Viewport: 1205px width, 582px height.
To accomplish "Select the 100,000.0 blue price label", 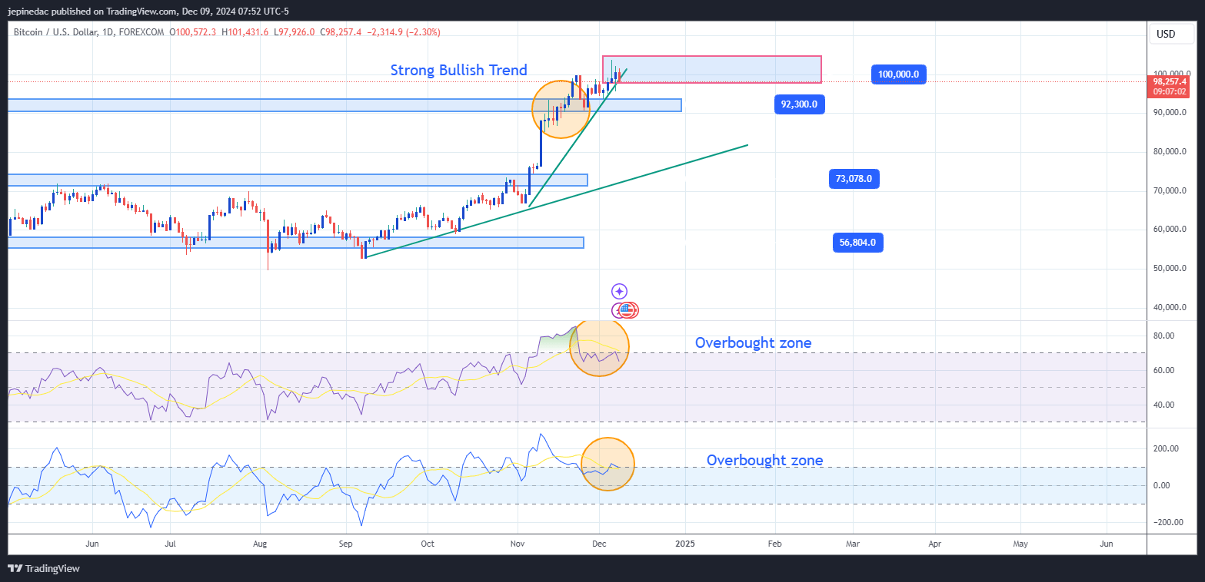I will click(899, 74).
